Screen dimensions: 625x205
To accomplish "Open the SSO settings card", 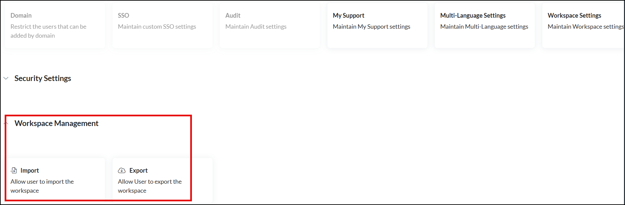I will (162, 26).
